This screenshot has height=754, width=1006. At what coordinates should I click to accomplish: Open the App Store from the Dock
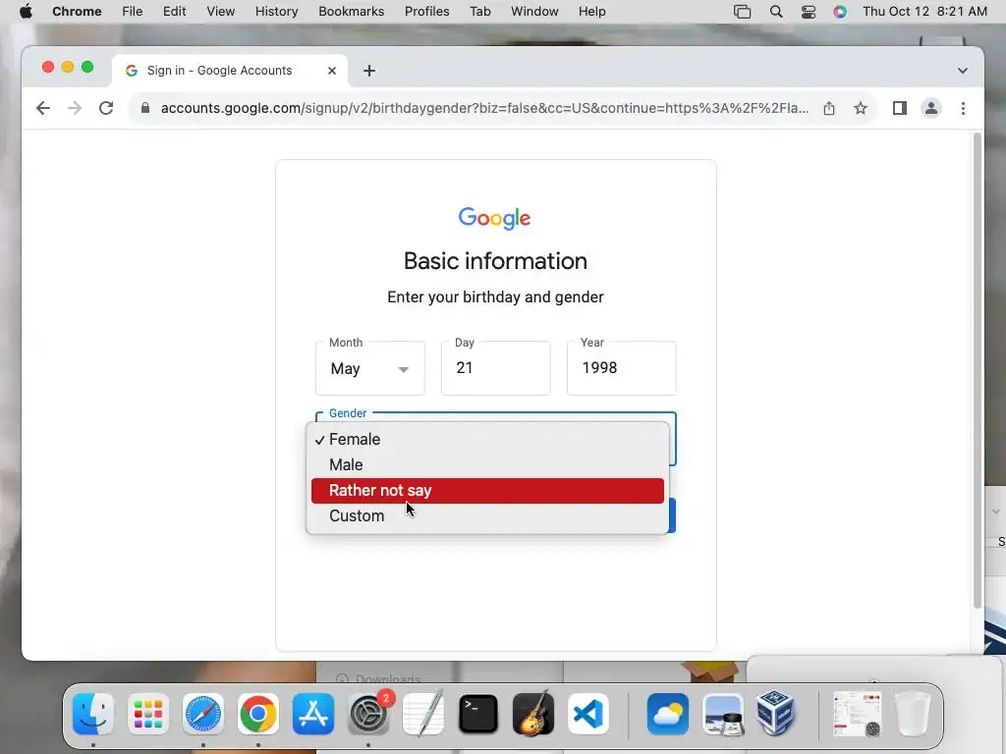313,714
